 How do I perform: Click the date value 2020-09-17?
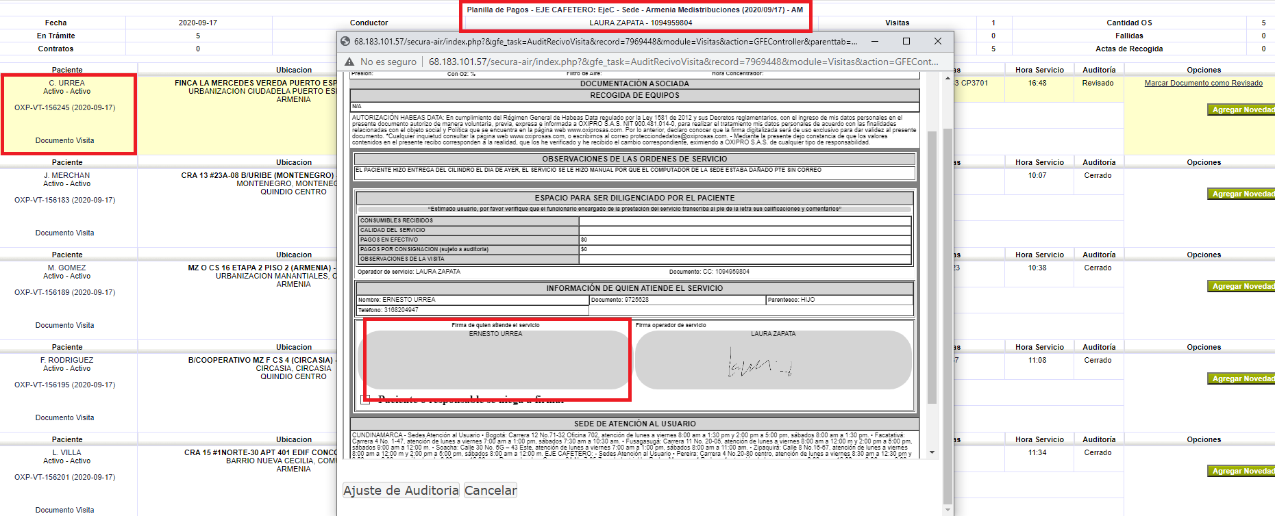[198, 23]
